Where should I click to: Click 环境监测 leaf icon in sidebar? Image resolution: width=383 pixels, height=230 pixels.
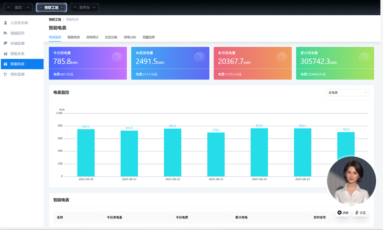pyautogui.click(x=5, y=43)
